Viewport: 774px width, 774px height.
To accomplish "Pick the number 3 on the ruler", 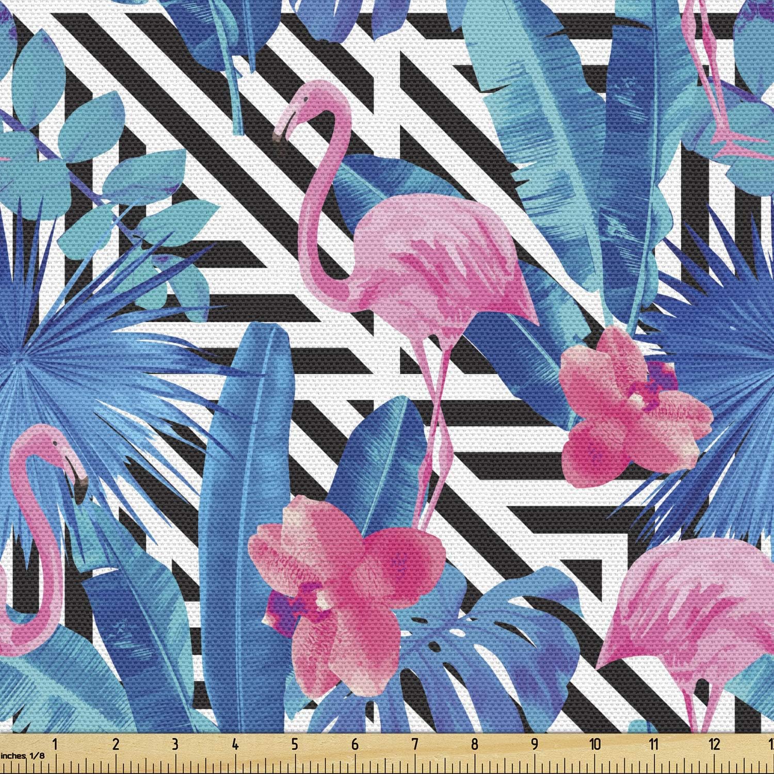I will 175,744.
